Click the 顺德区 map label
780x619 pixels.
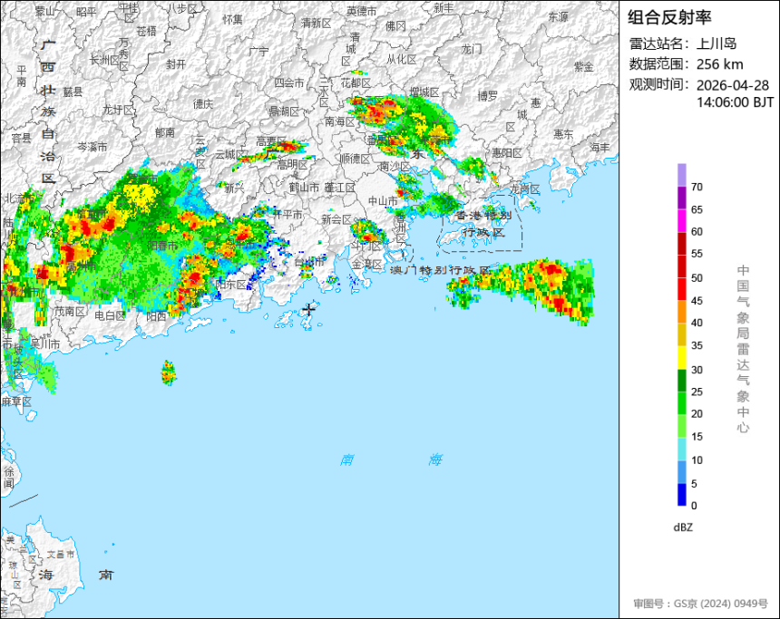[356, 158]
